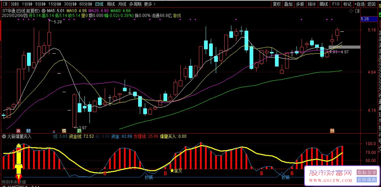381x187 pixels.
Task: Open 多股 multi-stock view
Action: tap(300, 4)
